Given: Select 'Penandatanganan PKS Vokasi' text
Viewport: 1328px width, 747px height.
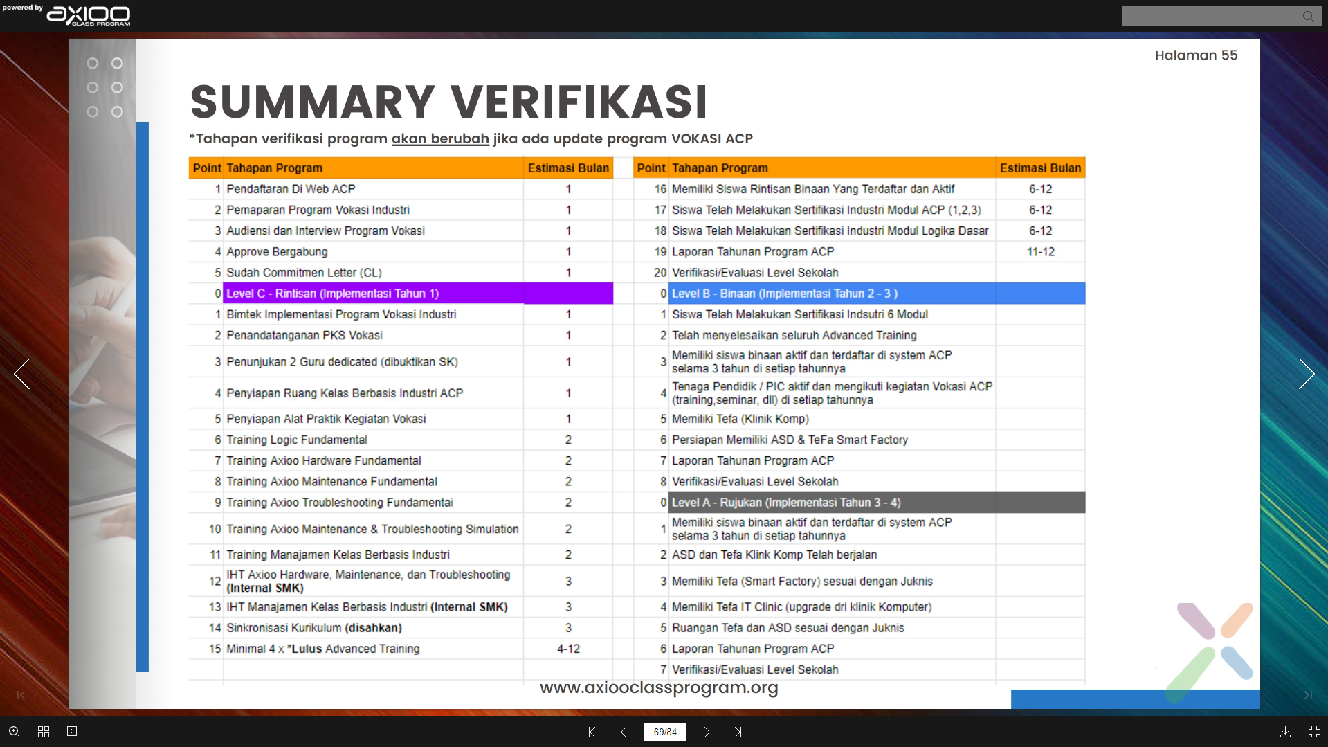Looking at the screenshot, I should click(304, 335).
